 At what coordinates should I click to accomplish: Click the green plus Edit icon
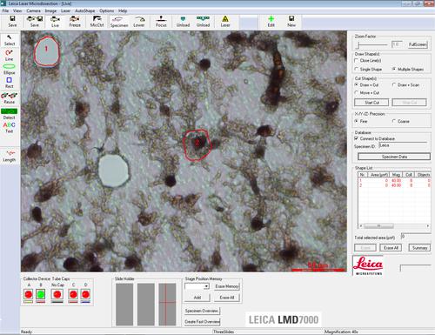tap(271, 22)
